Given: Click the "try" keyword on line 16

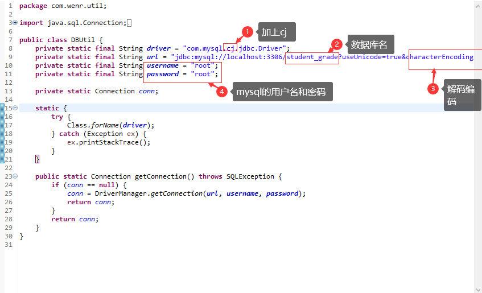Looking at the screenshot, I should [57, 117].
